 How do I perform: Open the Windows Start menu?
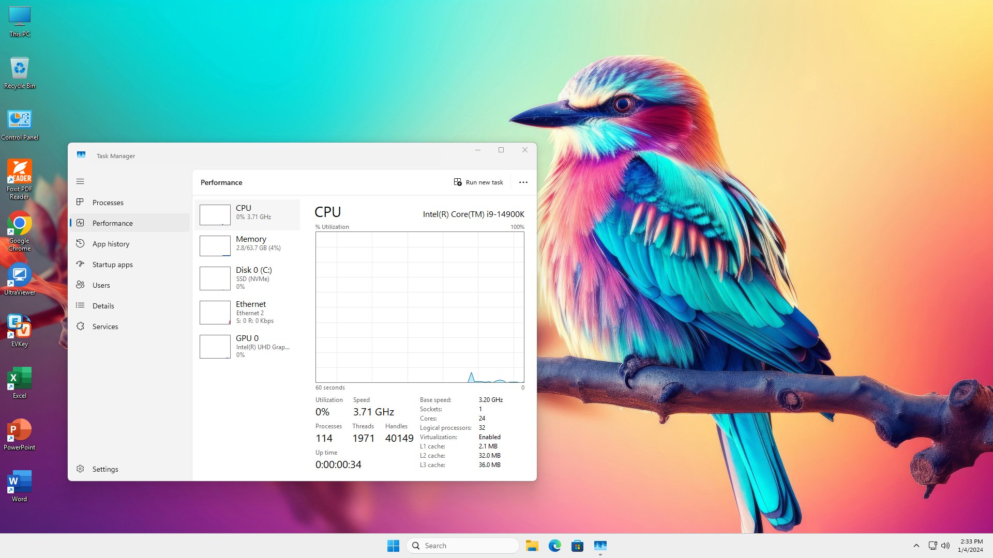[x=393, y=546]
